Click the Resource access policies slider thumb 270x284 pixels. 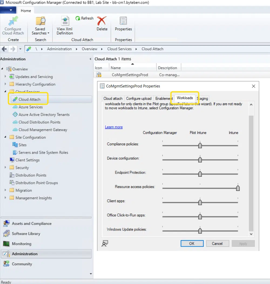click(x=238, y=188)
